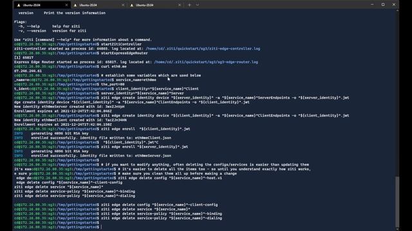This screenshot has height=231, width=412.
Task: Open the new-tab profile dropdown chevron
Action: (198, 4)
